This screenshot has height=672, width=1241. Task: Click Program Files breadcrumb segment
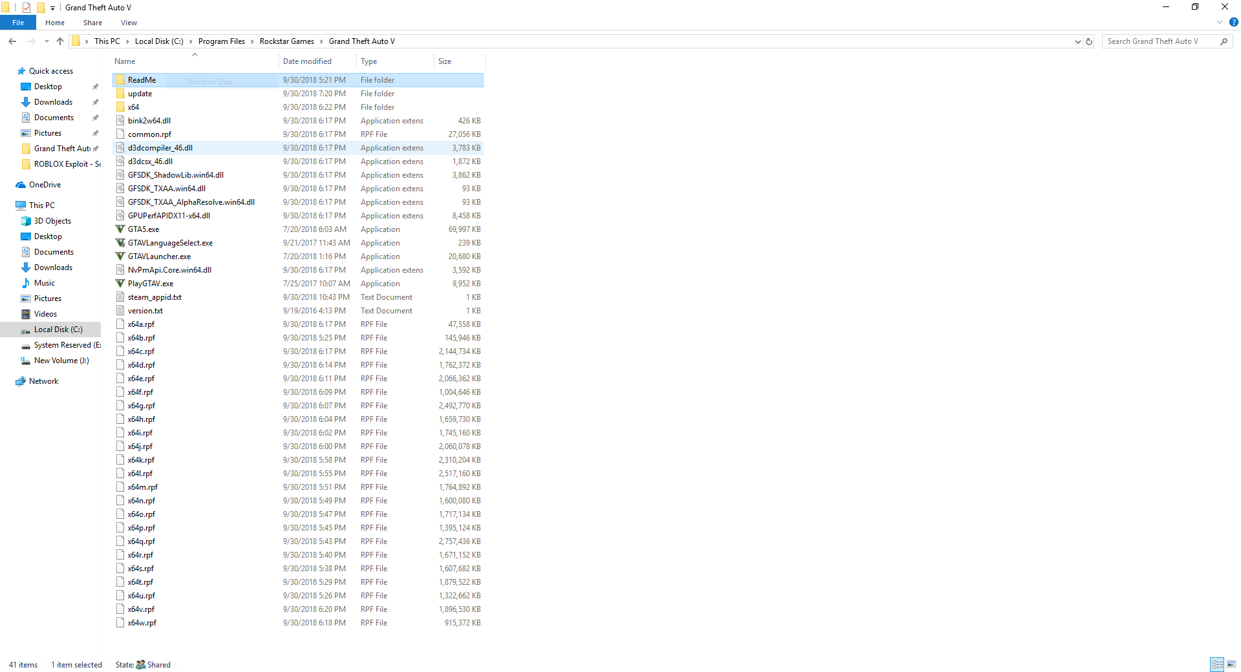point(222,41)
